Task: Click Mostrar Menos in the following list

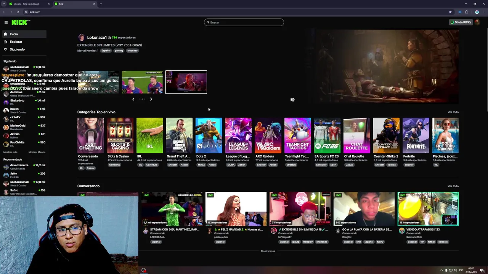Action: [37, 152]
